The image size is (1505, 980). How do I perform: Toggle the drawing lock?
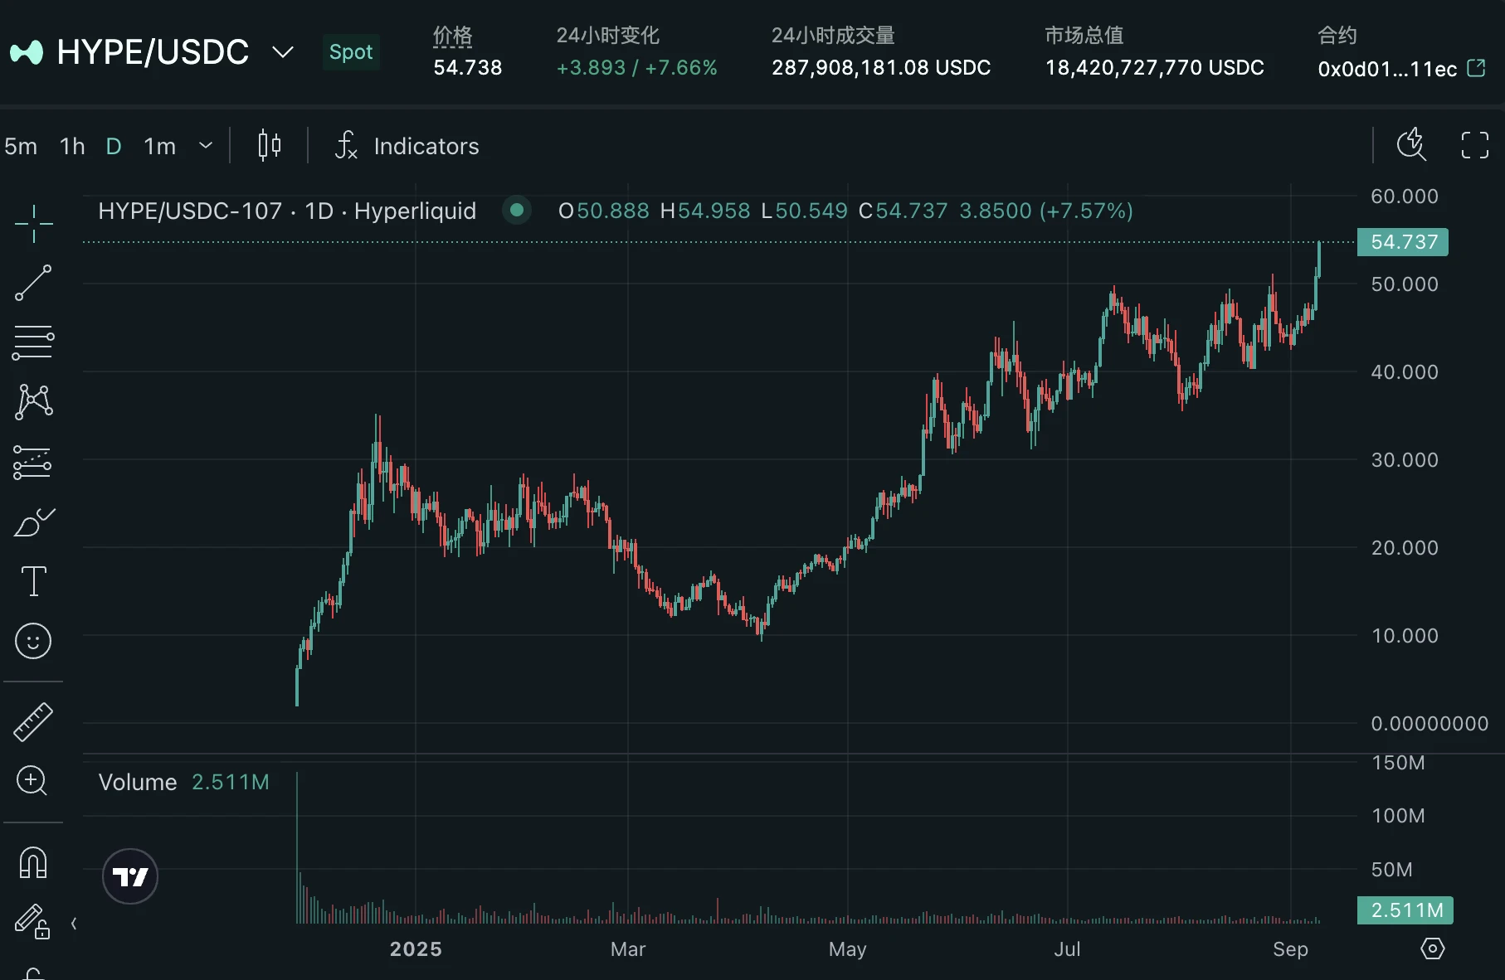click(x=33, y=923)
